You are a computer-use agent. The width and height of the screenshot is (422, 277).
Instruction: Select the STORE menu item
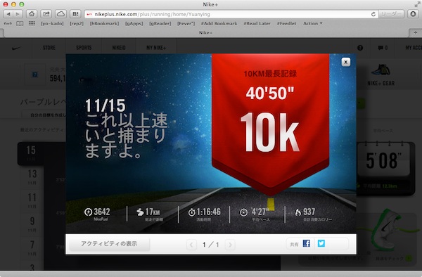[x=49, y=48]
